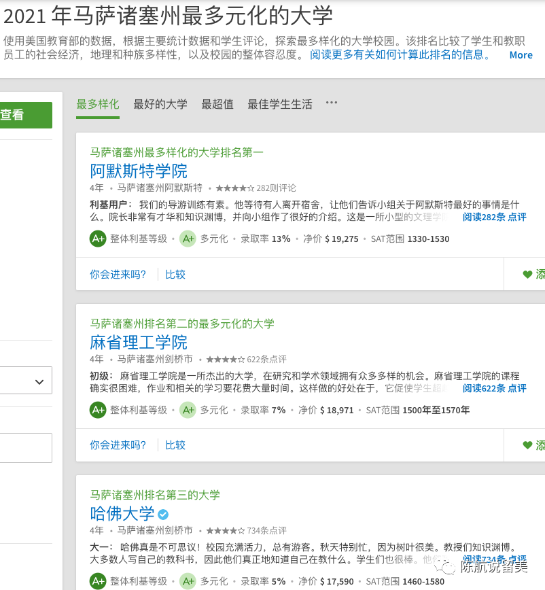Expand the sidebar filter dropdown chevron
The height and width of the screenshot is (590, 545).
(x=39, y=382)
